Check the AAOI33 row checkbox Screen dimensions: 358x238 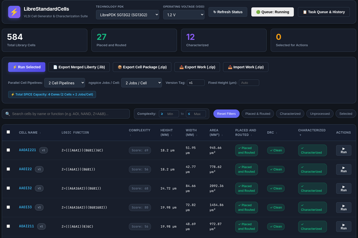tap(8, 207)
